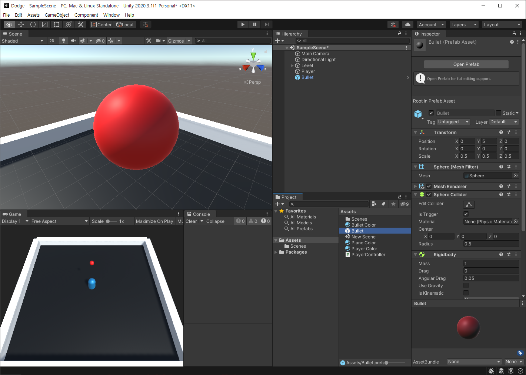Click the Step frame button
The height and width of the screenshot is (375, 526).
tap(267, 24)
